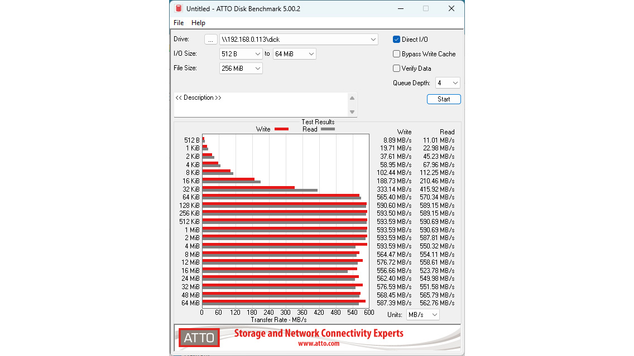
Task: Expand the File Size 256 MiB dropdown
Action: pos(241,68)
